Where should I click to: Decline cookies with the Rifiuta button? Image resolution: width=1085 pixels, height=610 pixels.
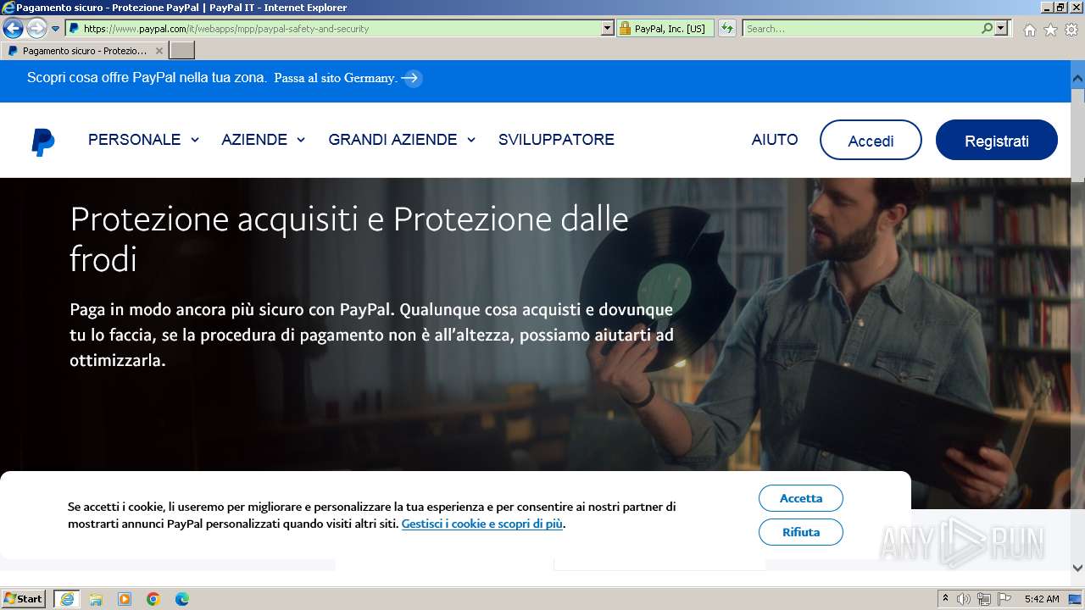coord(801,532)
